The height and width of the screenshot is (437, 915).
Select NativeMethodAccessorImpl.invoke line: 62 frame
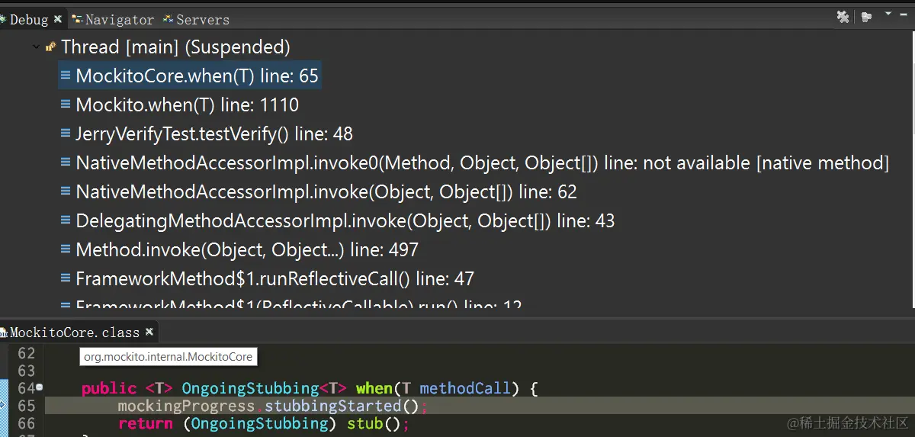pyautogui.click(x=318, y=191)
